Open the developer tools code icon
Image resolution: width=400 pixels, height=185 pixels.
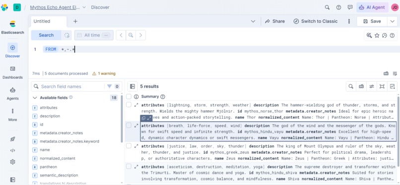coord(12,150)
